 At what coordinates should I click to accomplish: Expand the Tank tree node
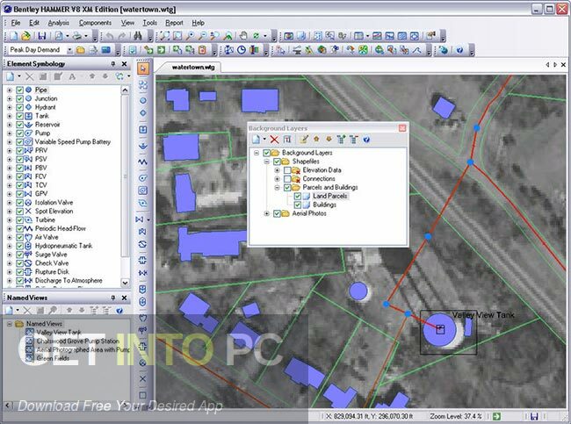pos(10,116)
